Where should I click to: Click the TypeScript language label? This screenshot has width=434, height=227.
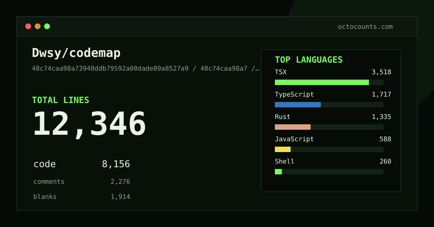coord(294,94)
